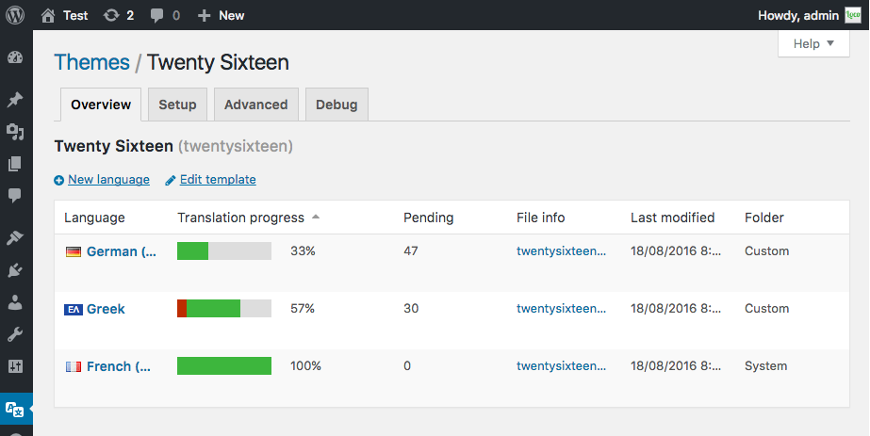Open the Themes breadcrumb link
Viewport: 870px width, 436px height.
91,63
